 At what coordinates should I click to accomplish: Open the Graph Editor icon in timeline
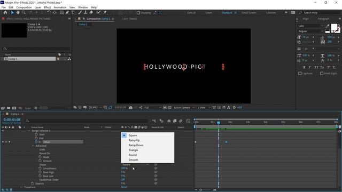click(188, 121)
